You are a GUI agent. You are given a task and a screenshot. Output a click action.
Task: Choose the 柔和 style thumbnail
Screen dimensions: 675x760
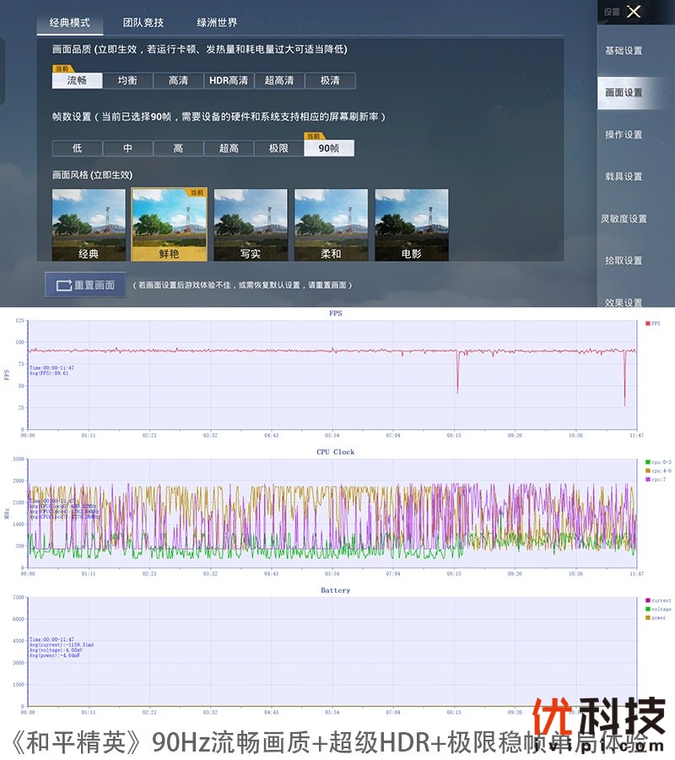pyautogui.click(x=331, y=225)
